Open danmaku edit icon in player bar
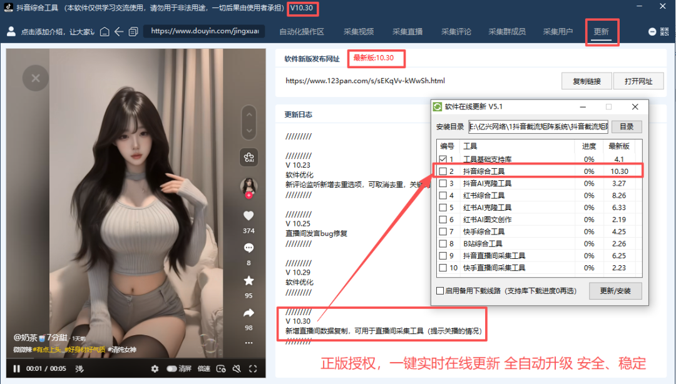Image resolution: width=676 pixels, height=384 pixels. click(79, 369)
